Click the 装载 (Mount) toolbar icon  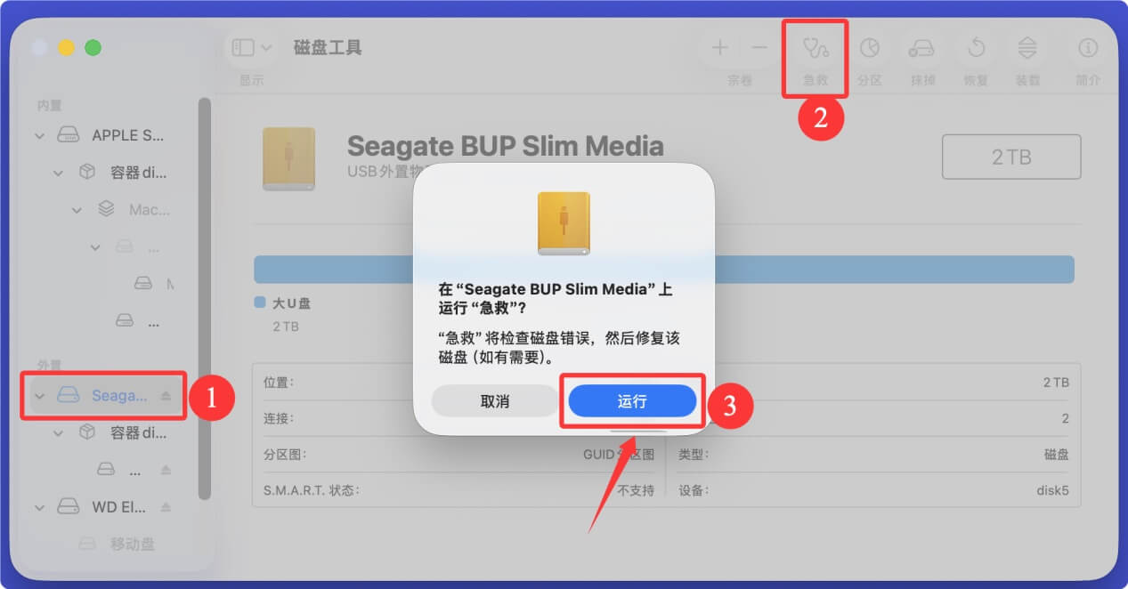coord(1028,47)
